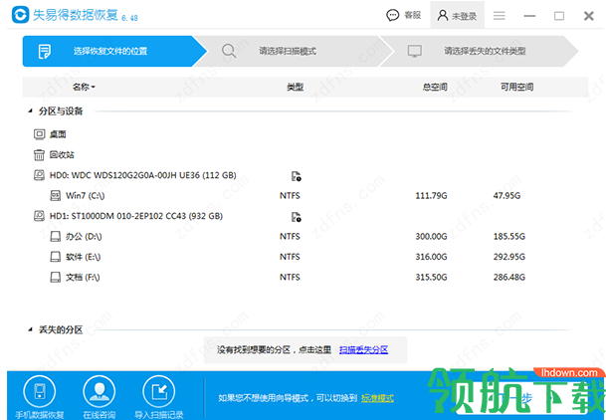Open 在线咨询 online consultation
606x420 pixels.
point(99,397)
